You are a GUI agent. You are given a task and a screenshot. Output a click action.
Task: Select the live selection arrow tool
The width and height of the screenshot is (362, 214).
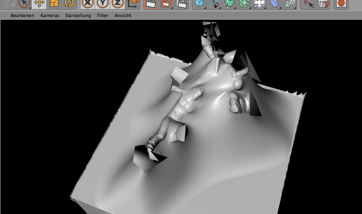coord(24,3)
